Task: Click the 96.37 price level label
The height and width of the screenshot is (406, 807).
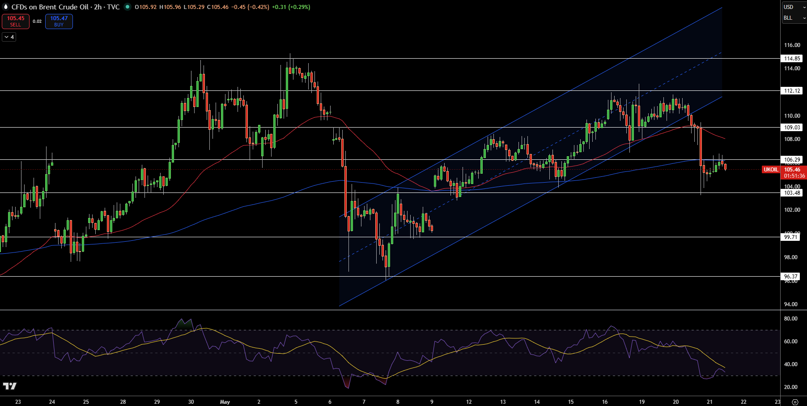Action: point(790,277)
